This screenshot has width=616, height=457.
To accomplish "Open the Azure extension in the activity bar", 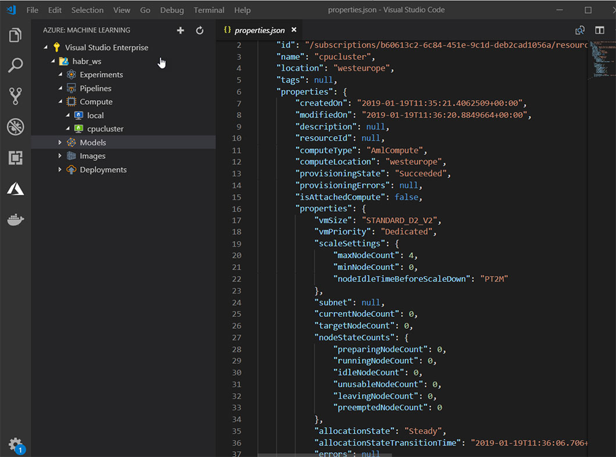I will coord(16,188).
